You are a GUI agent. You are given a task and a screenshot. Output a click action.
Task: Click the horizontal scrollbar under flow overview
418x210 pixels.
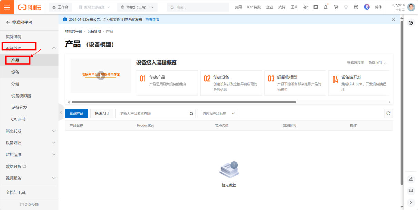[x=184, y=102]
